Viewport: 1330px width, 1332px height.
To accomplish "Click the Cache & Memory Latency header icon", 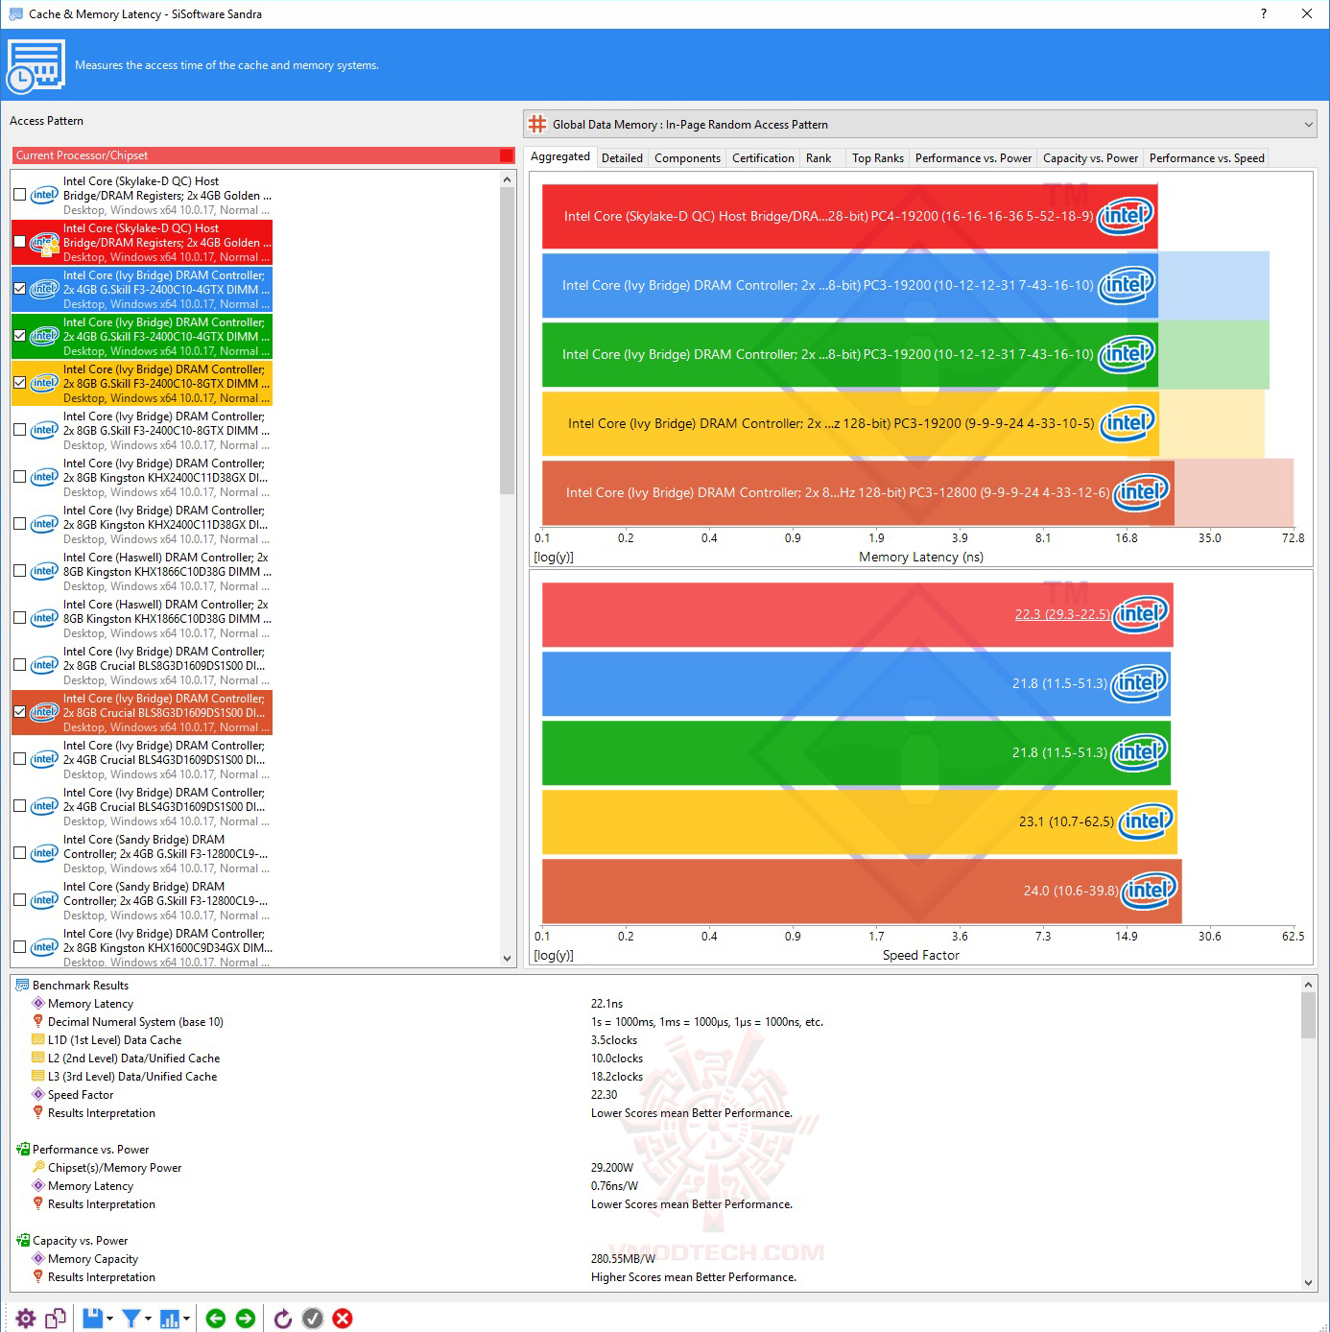I will [x=36, y=65].
